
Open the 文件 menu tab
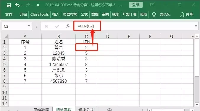point(9,14)
